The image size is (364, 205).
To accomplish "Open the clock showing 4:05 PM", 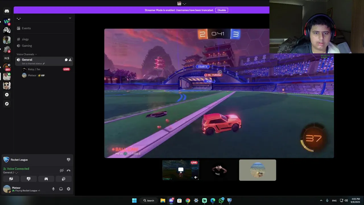I will [355, 200].
